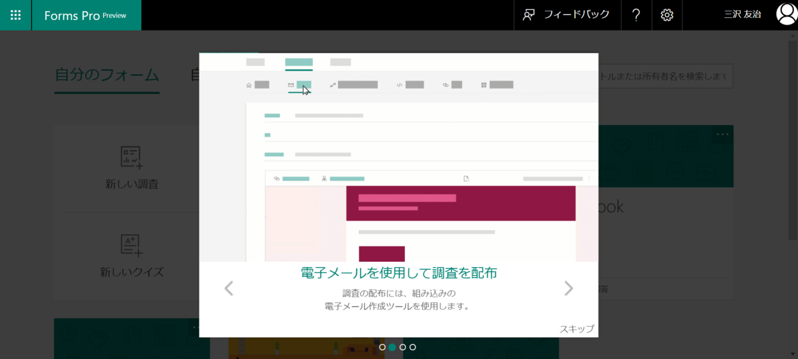
Task: Create a 新しい調査 survey
Action: click(x=132, y=168)
